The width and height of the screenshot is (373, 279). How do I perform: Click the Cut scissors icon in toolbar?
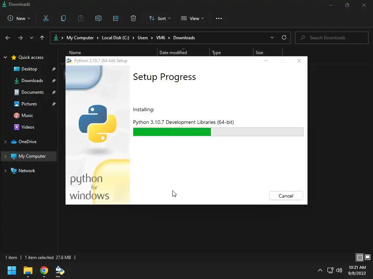point(46,18)
